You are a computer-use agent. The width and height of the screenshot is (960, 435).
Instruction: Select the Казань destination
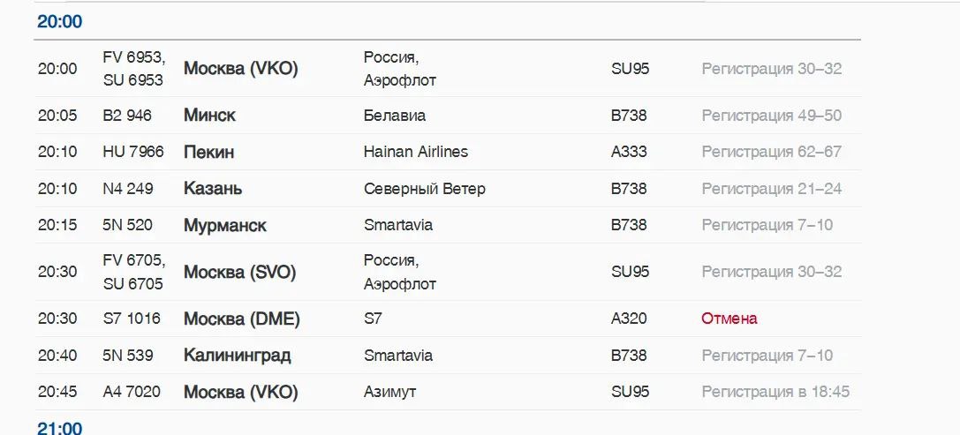(213, 189)
